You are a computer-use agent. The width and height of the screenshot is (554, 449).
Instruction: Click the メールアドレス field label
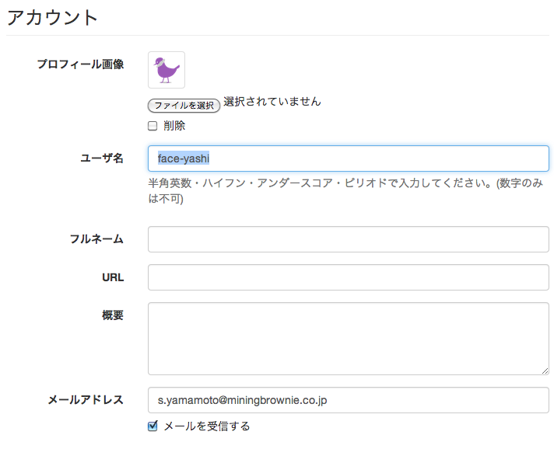[x=86, y=400]
